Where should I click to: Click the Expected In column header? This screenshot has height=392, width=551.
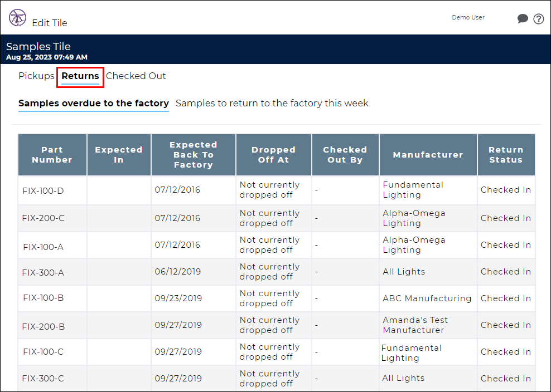[119, 155]
